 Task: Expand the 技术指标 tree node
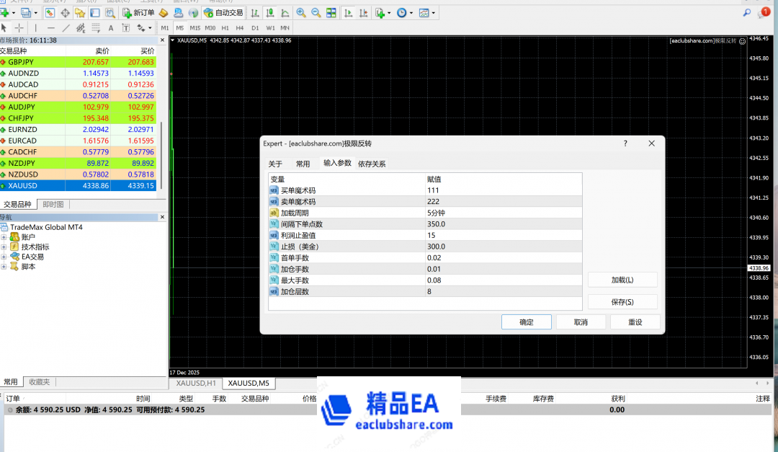[4, 247]
